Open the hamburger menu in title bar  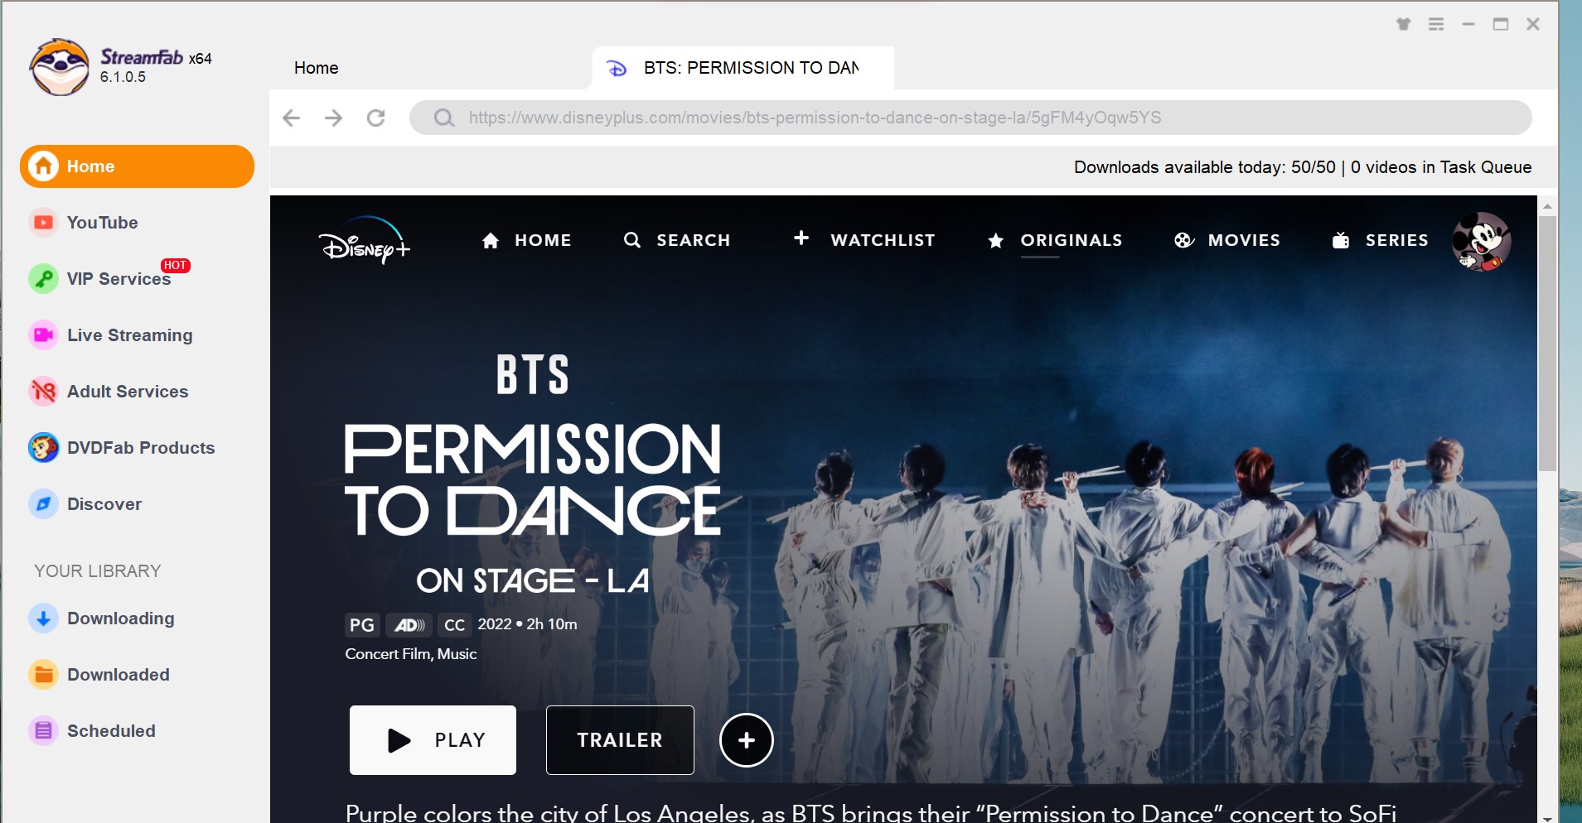click(1436, 24)
